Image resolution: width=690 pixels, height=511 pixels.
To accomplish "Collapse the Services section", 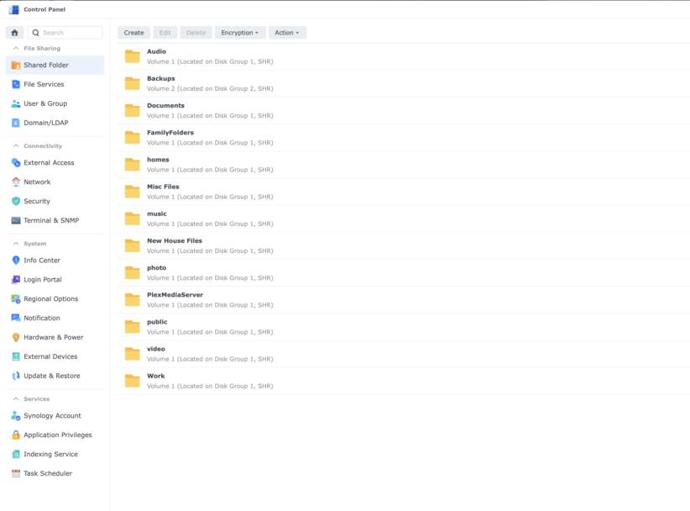I will 16,399.
